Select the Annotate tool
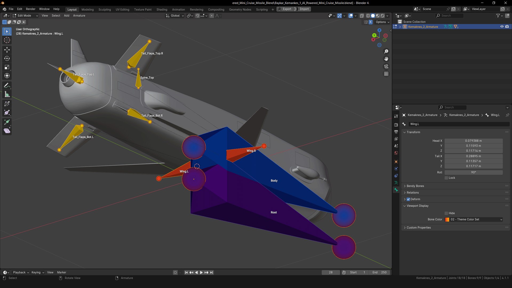 point(7,86)
